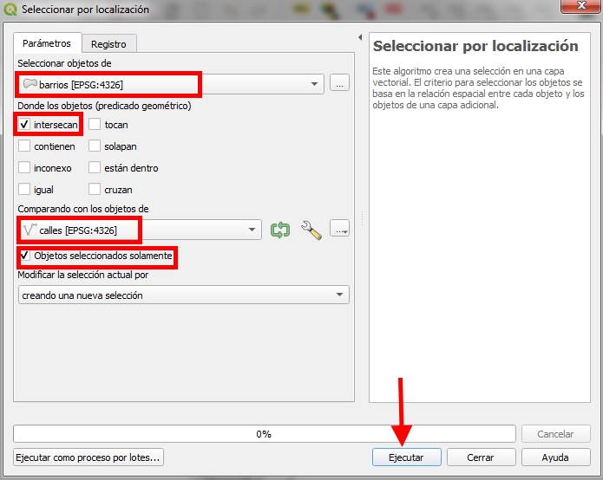The image size is (603, 480).
Task: Click the Modificar la selección actual por label
Action: [x=83, y=275]
